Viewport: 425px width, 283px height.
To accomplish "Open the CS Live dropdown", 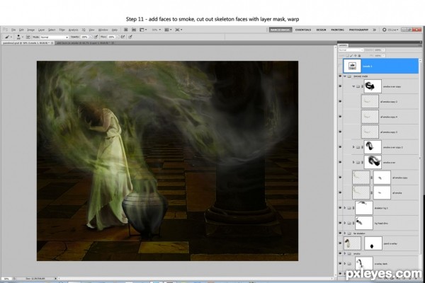I will pyautogui.click(x=390, y=30).
